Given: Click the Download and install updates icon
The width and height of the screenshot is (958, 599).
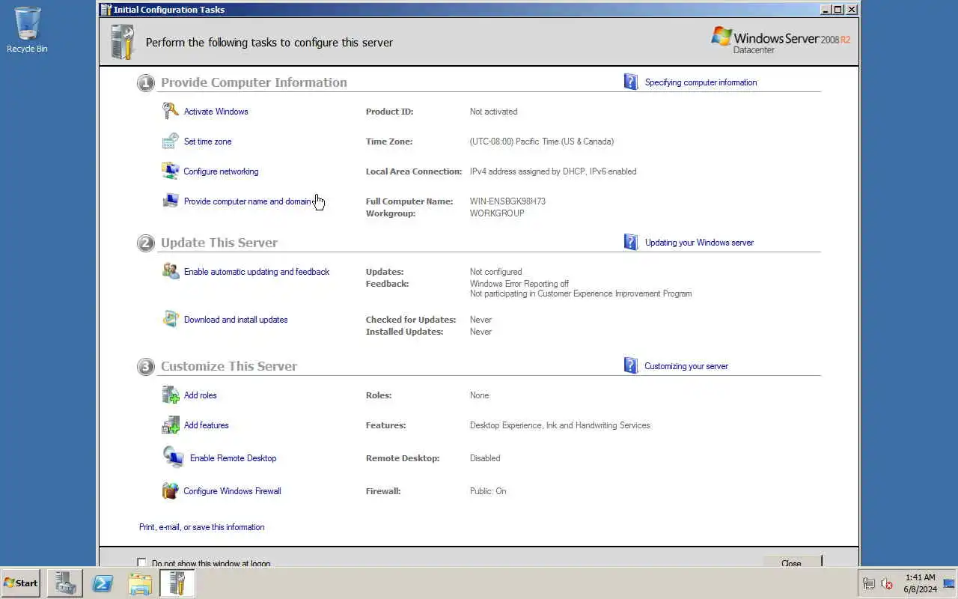Looking at the screenshot, I should coord(171,319).
